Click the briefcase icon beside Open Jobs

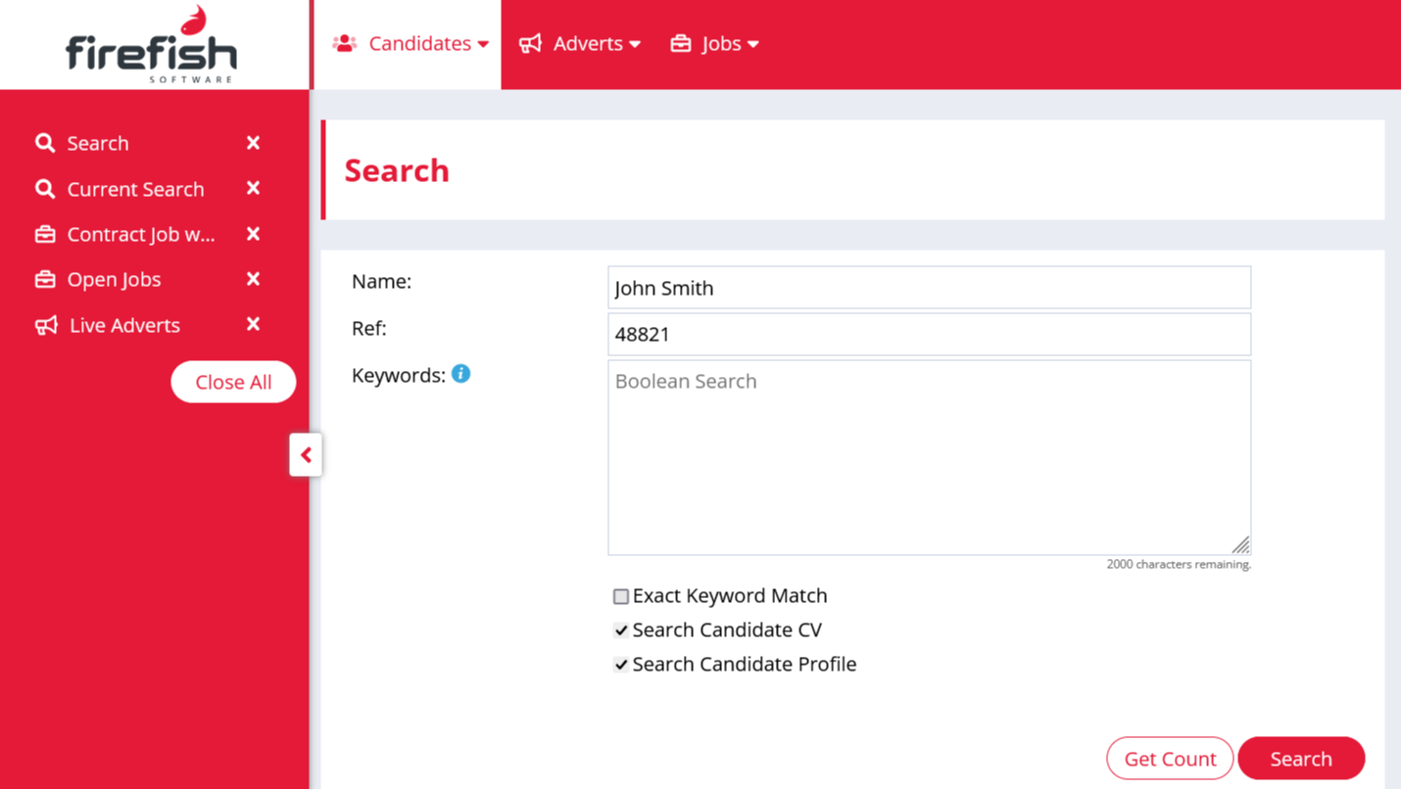pyautogui.click(x=45, y=279)
